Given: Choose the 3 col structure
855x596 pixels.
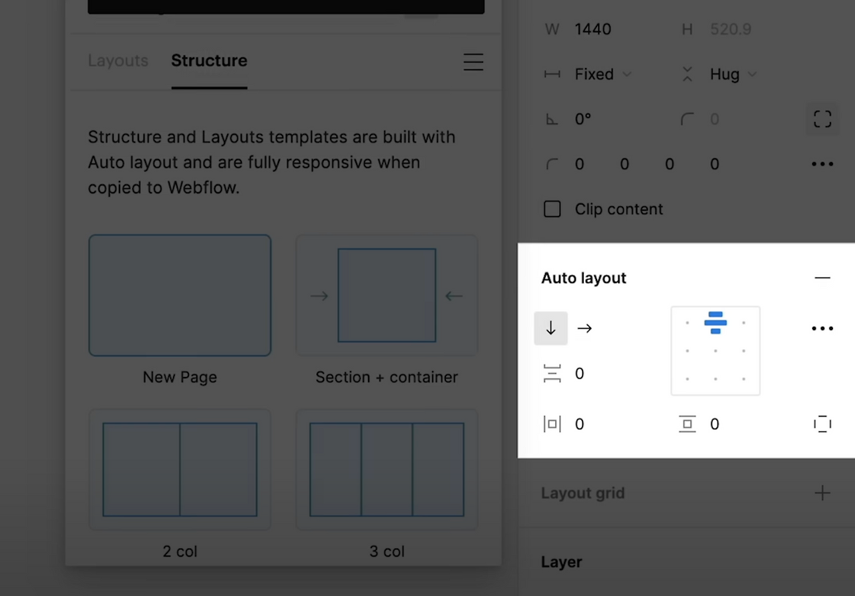Looking at the screenshot, I should click(387, 469).
